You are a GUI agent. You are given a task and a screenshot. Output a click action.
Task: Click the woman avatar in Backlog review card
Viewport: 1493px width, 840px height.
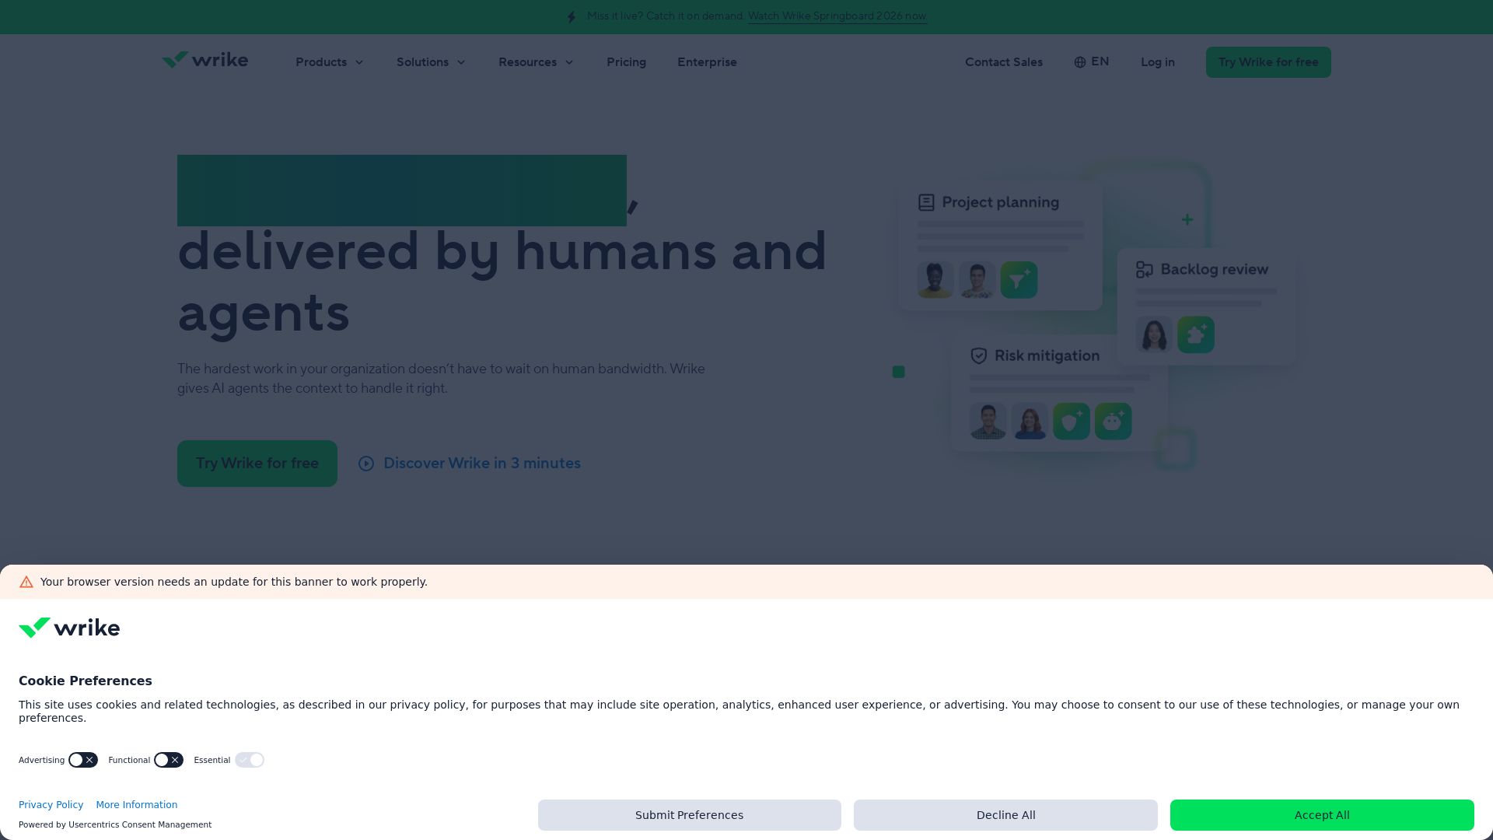point(1154,335)
